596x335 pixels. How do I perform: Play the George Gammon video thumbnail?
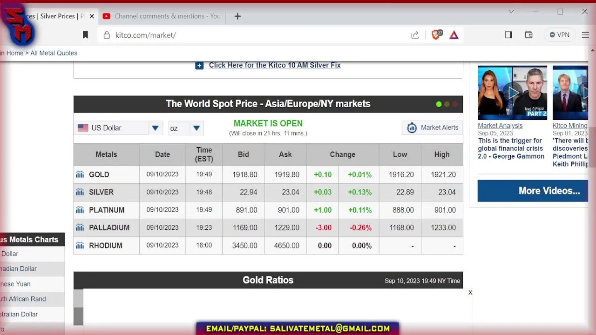click(512, 93)
